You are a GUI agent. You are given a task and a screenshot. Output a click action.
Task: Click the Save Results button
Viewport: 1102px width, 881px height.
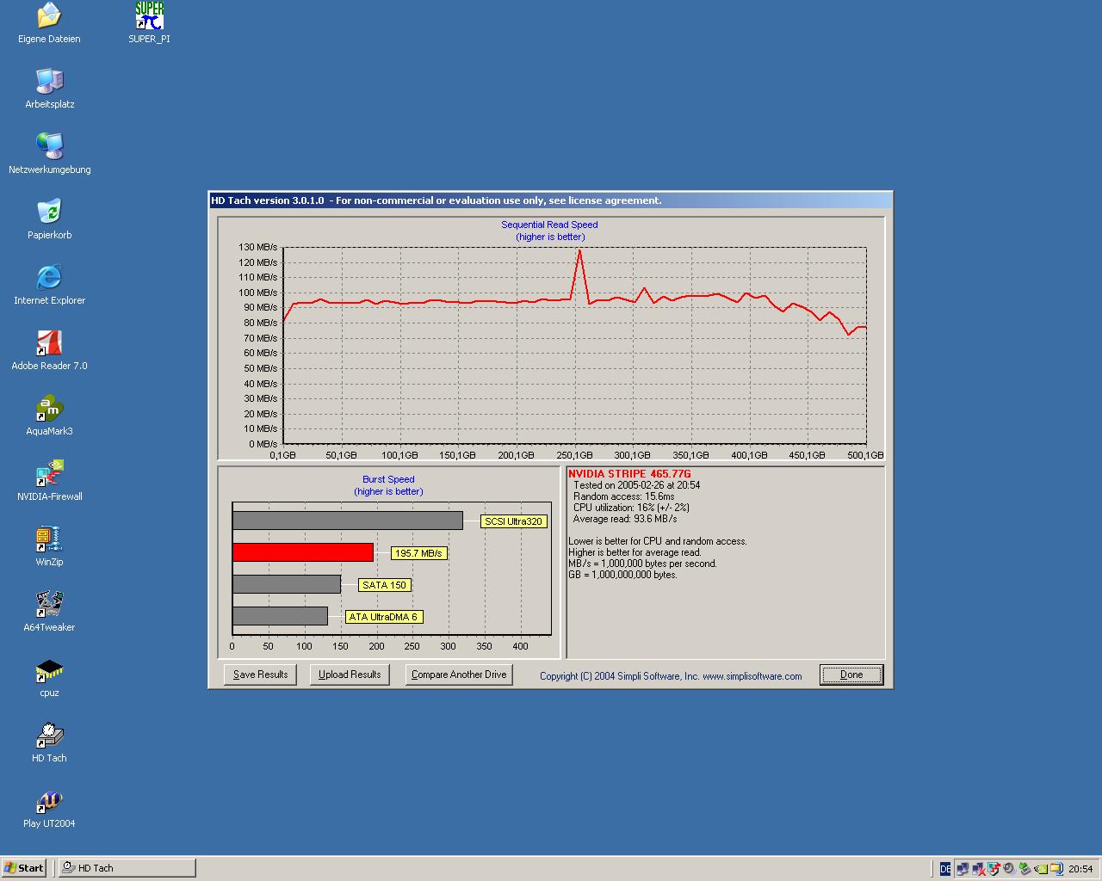point(260,675)
